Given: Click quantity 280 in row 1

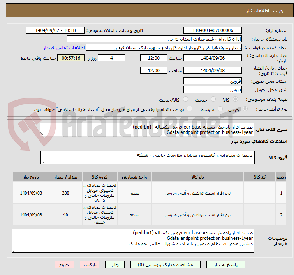Looking at the screenshot, I should (66, 193).
